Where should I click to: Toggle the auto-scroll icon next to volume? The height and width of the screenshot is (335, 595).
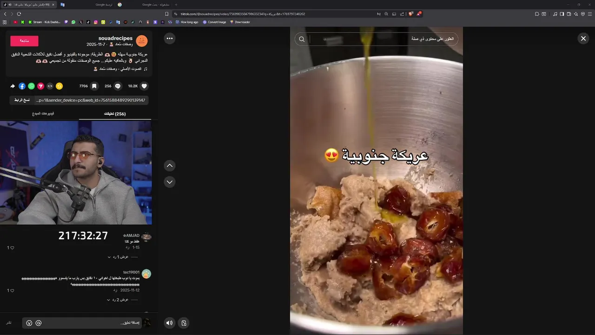184,323
